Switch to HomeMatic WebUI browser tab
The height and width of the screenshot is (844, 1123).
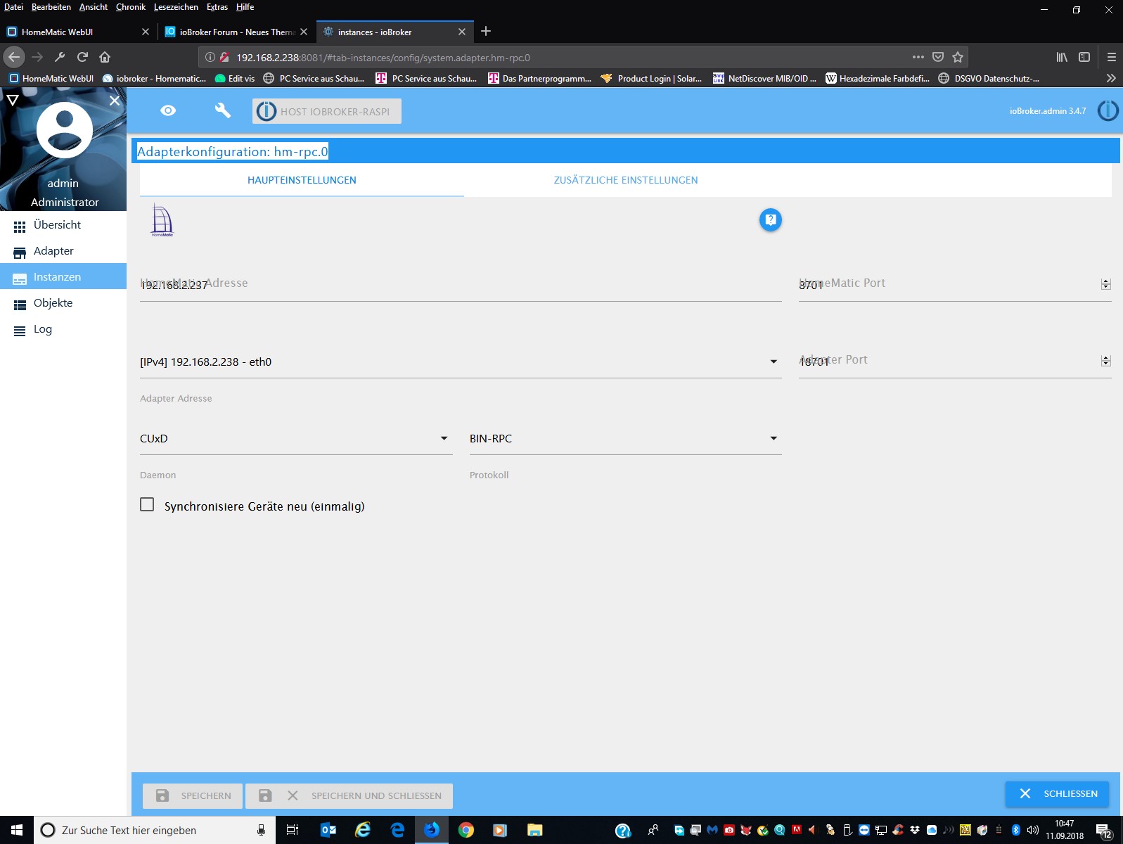click(x=77, y=32)
